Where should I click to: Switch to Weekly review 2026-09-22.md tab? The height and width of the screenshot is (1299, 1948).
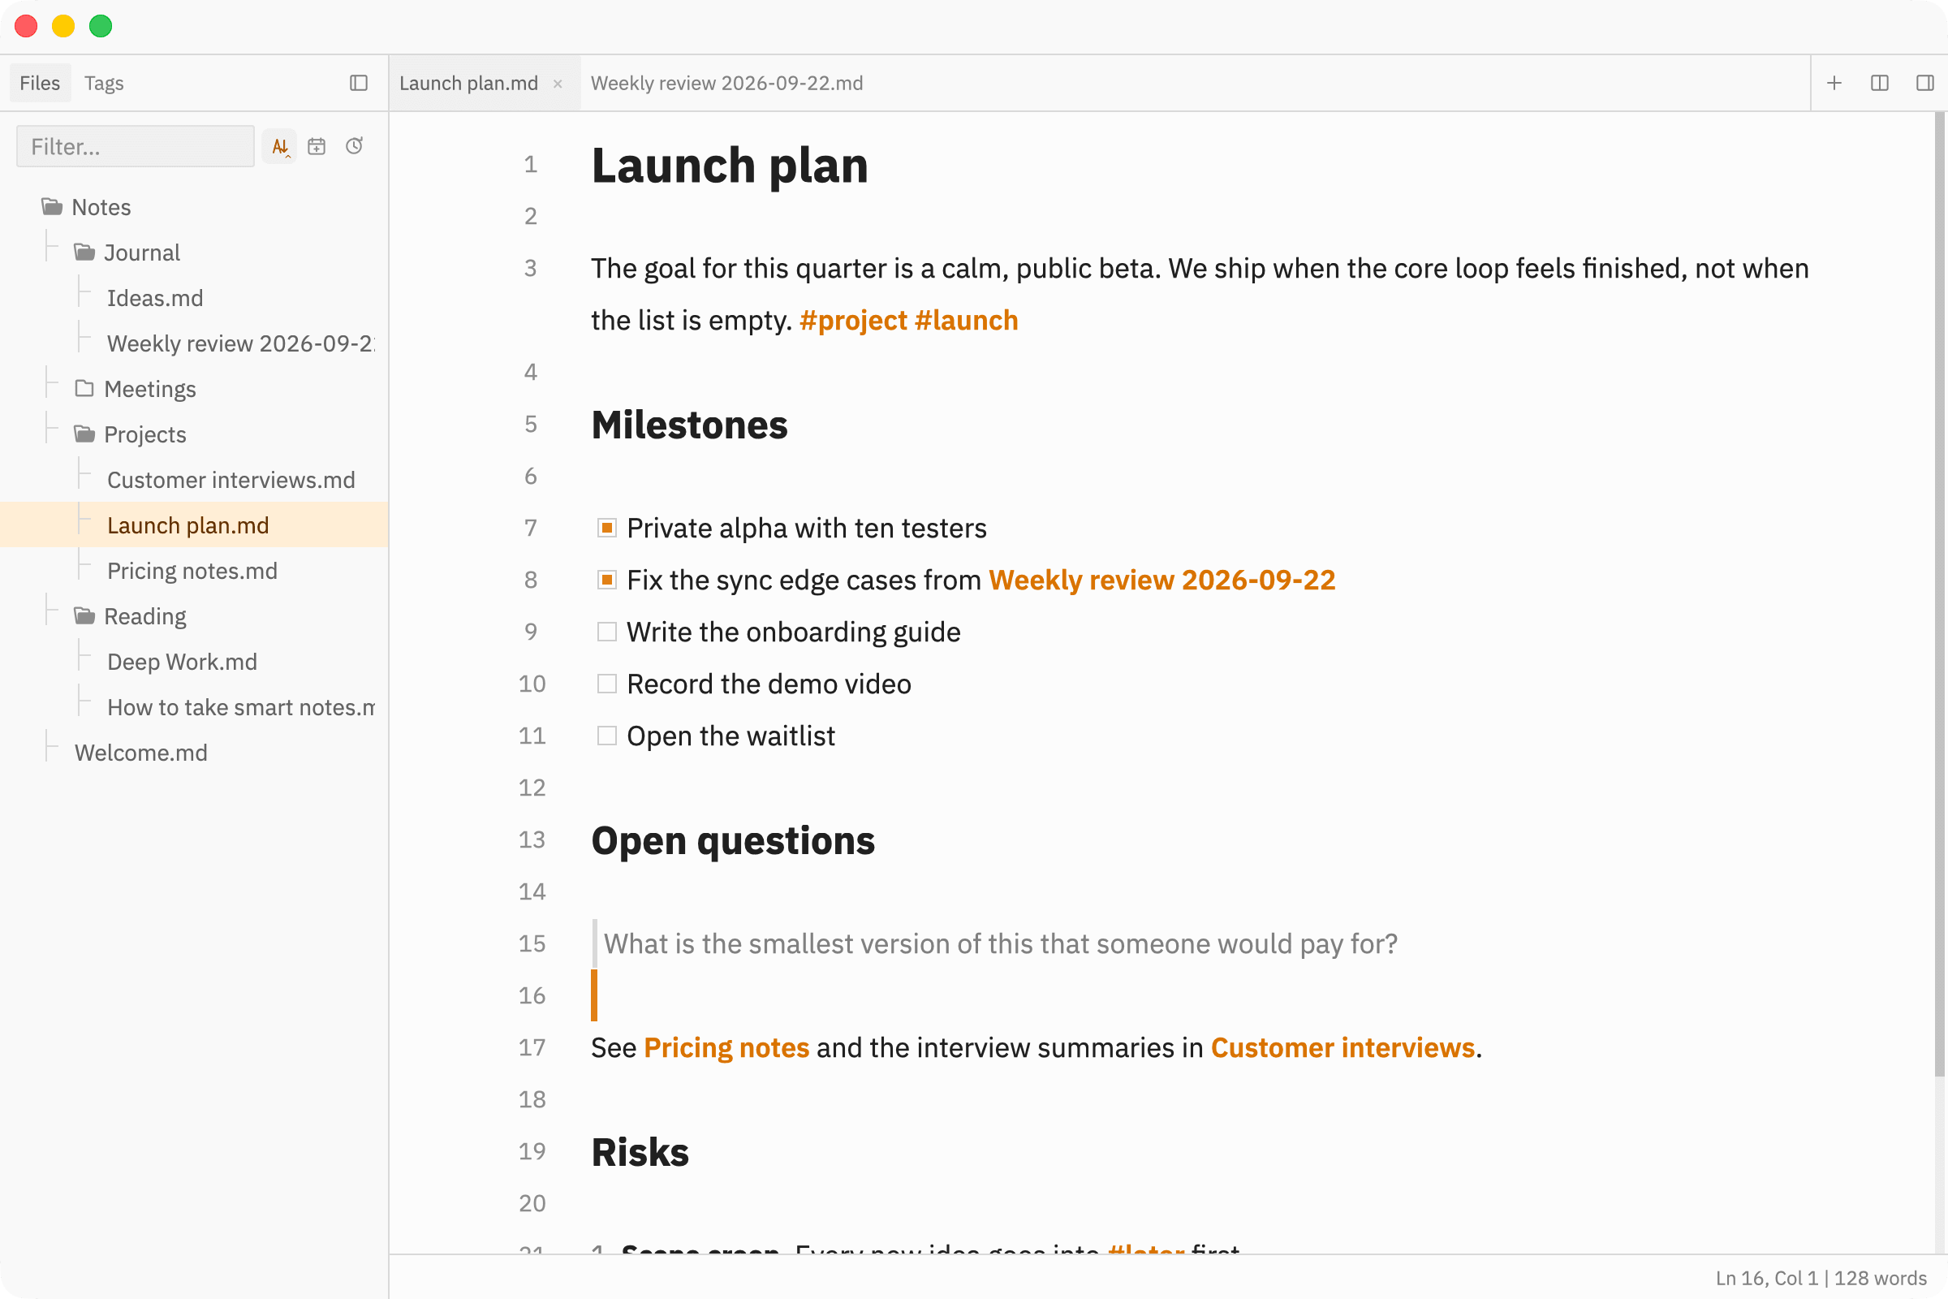tap(726, 83)
